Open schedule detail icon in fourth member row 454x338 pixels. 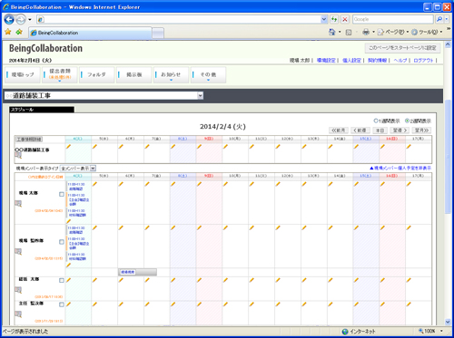(18, 314)
